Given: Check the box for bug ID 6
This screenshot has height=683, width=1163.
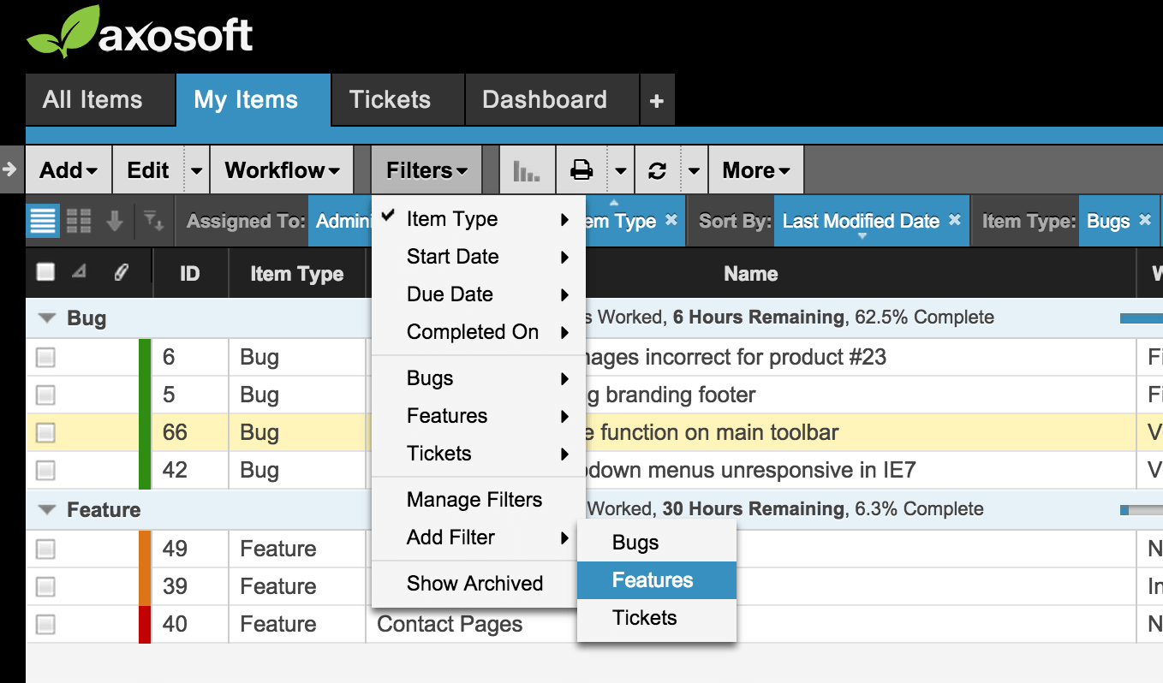Looking at the screenshot, I should click(x=45, y=357).
